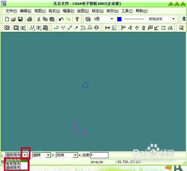Cut selection with the scissors icon

pyautogui.click(x=39, y=19)
